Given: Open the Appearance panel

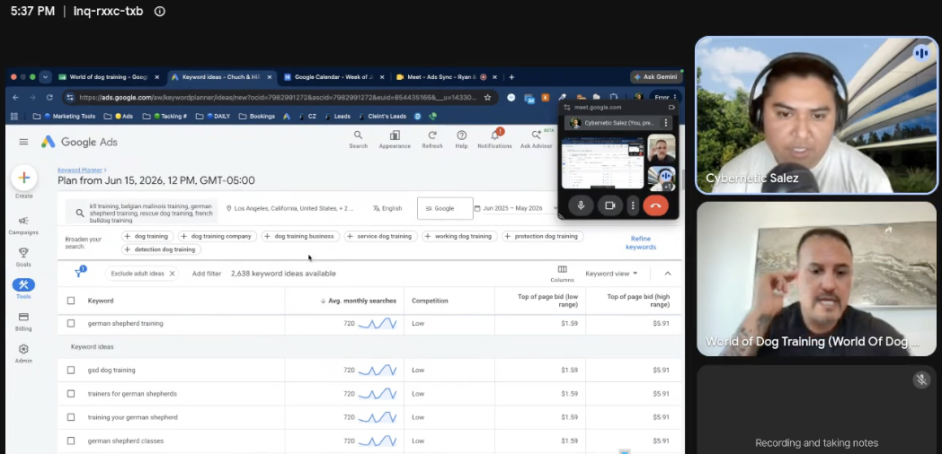Looking at the screenshot, I should (395, 139).
